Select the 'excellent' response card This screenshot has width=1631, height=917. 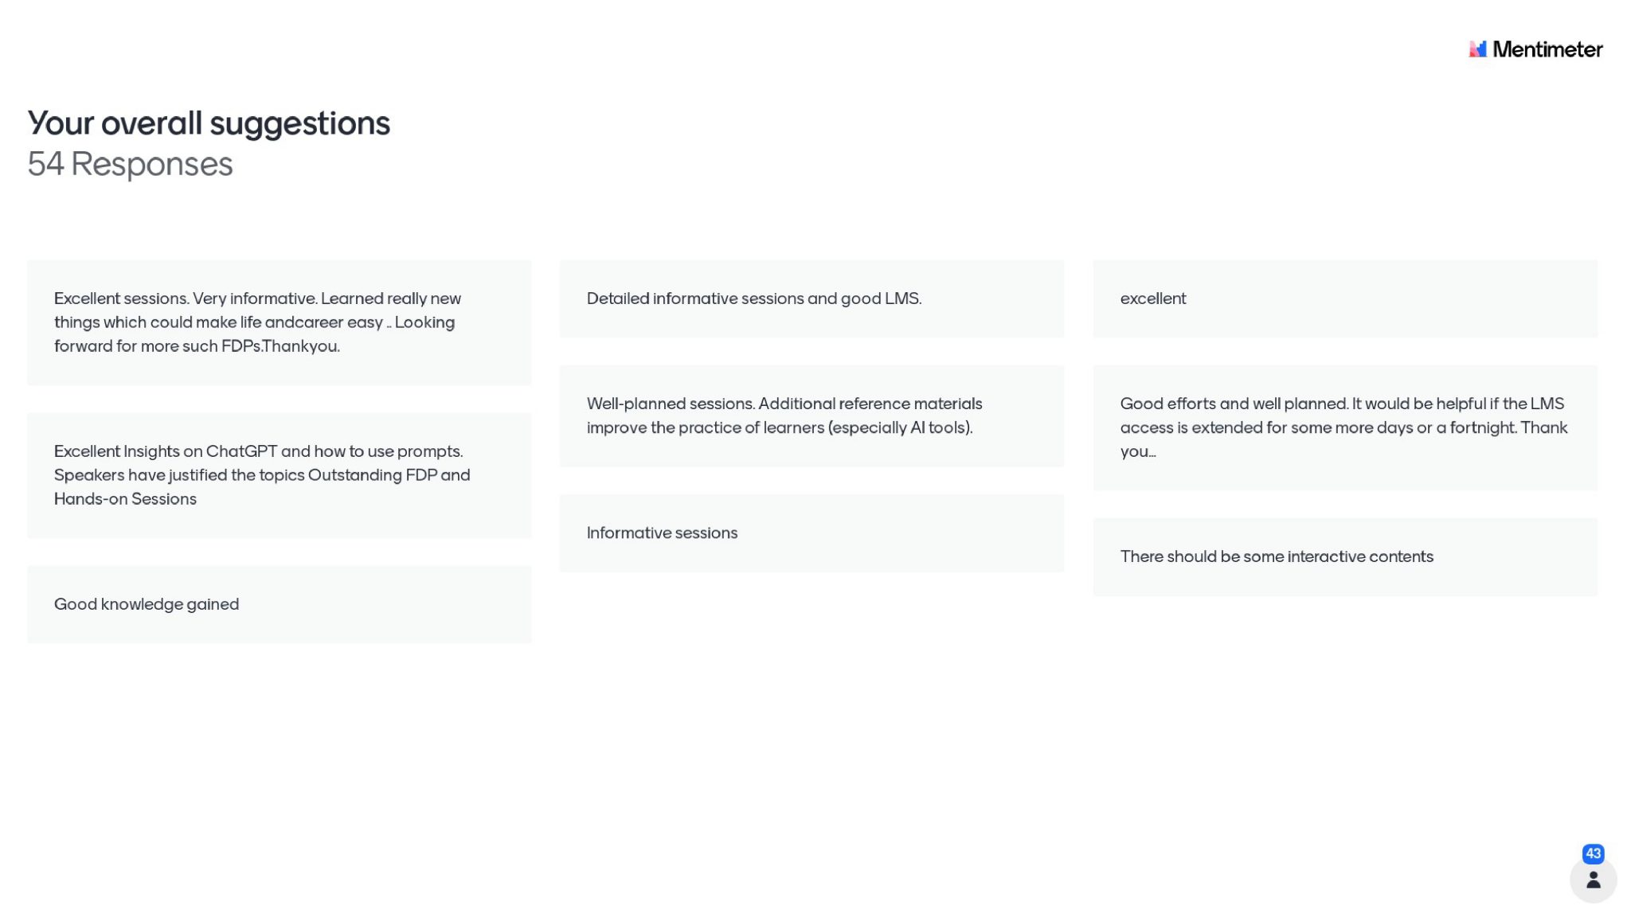pyautogui.click(x=1344, y=299)
